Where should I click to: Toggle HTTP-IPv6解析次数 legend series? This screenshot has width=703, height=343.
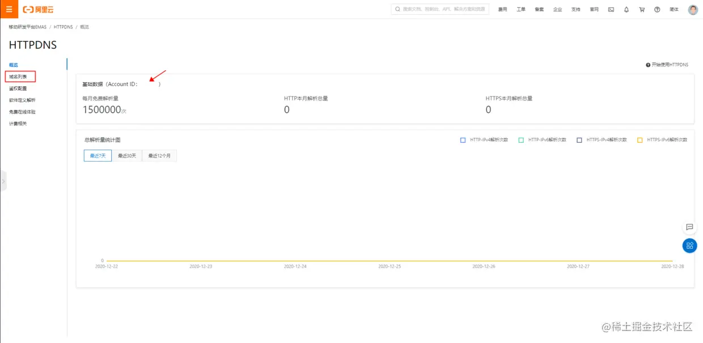(543, 140)
